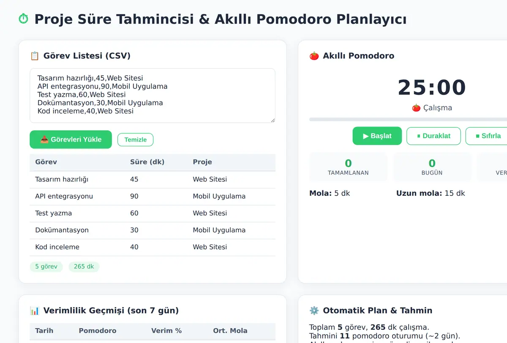
Task: Click Web Sitesi in the Test yazma row
Action: (x=210, y=213)
